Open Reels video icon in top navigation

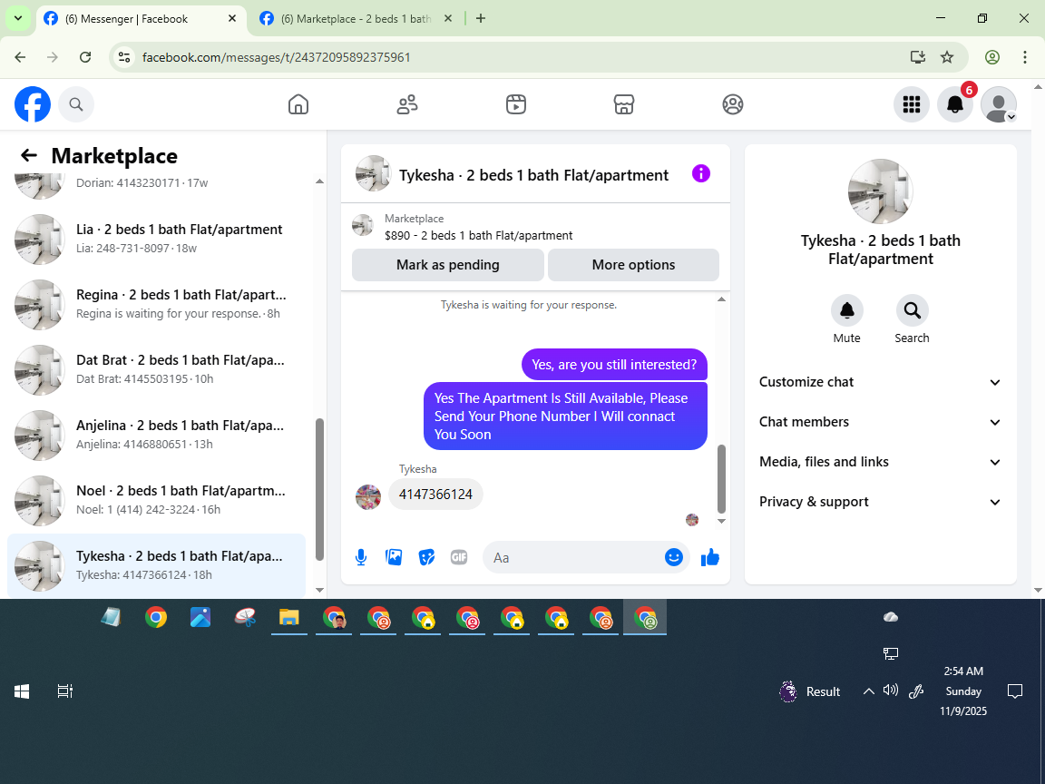click(516, 104)
